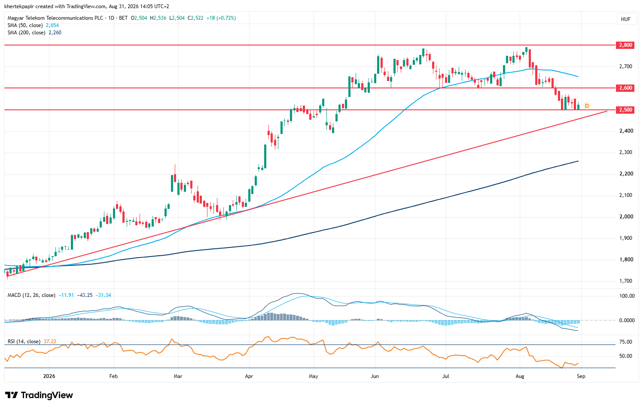Viewport: 643px width, 408px height.
Task: Click the Jul label on the time axis
Action: point(446,376)
